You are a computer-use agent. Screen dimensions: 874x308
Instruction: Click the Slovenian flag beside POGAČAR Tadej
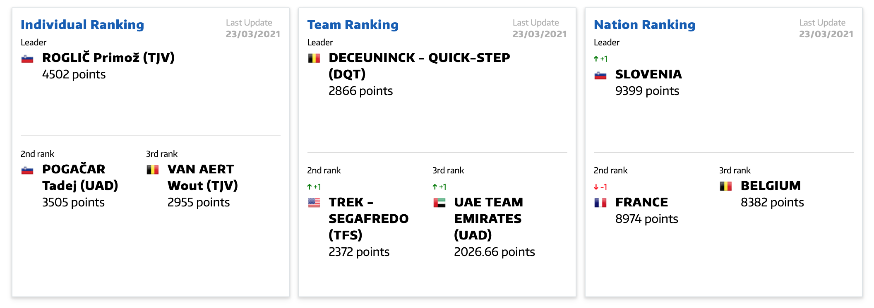pyautogui.click(x=27, y=170)
